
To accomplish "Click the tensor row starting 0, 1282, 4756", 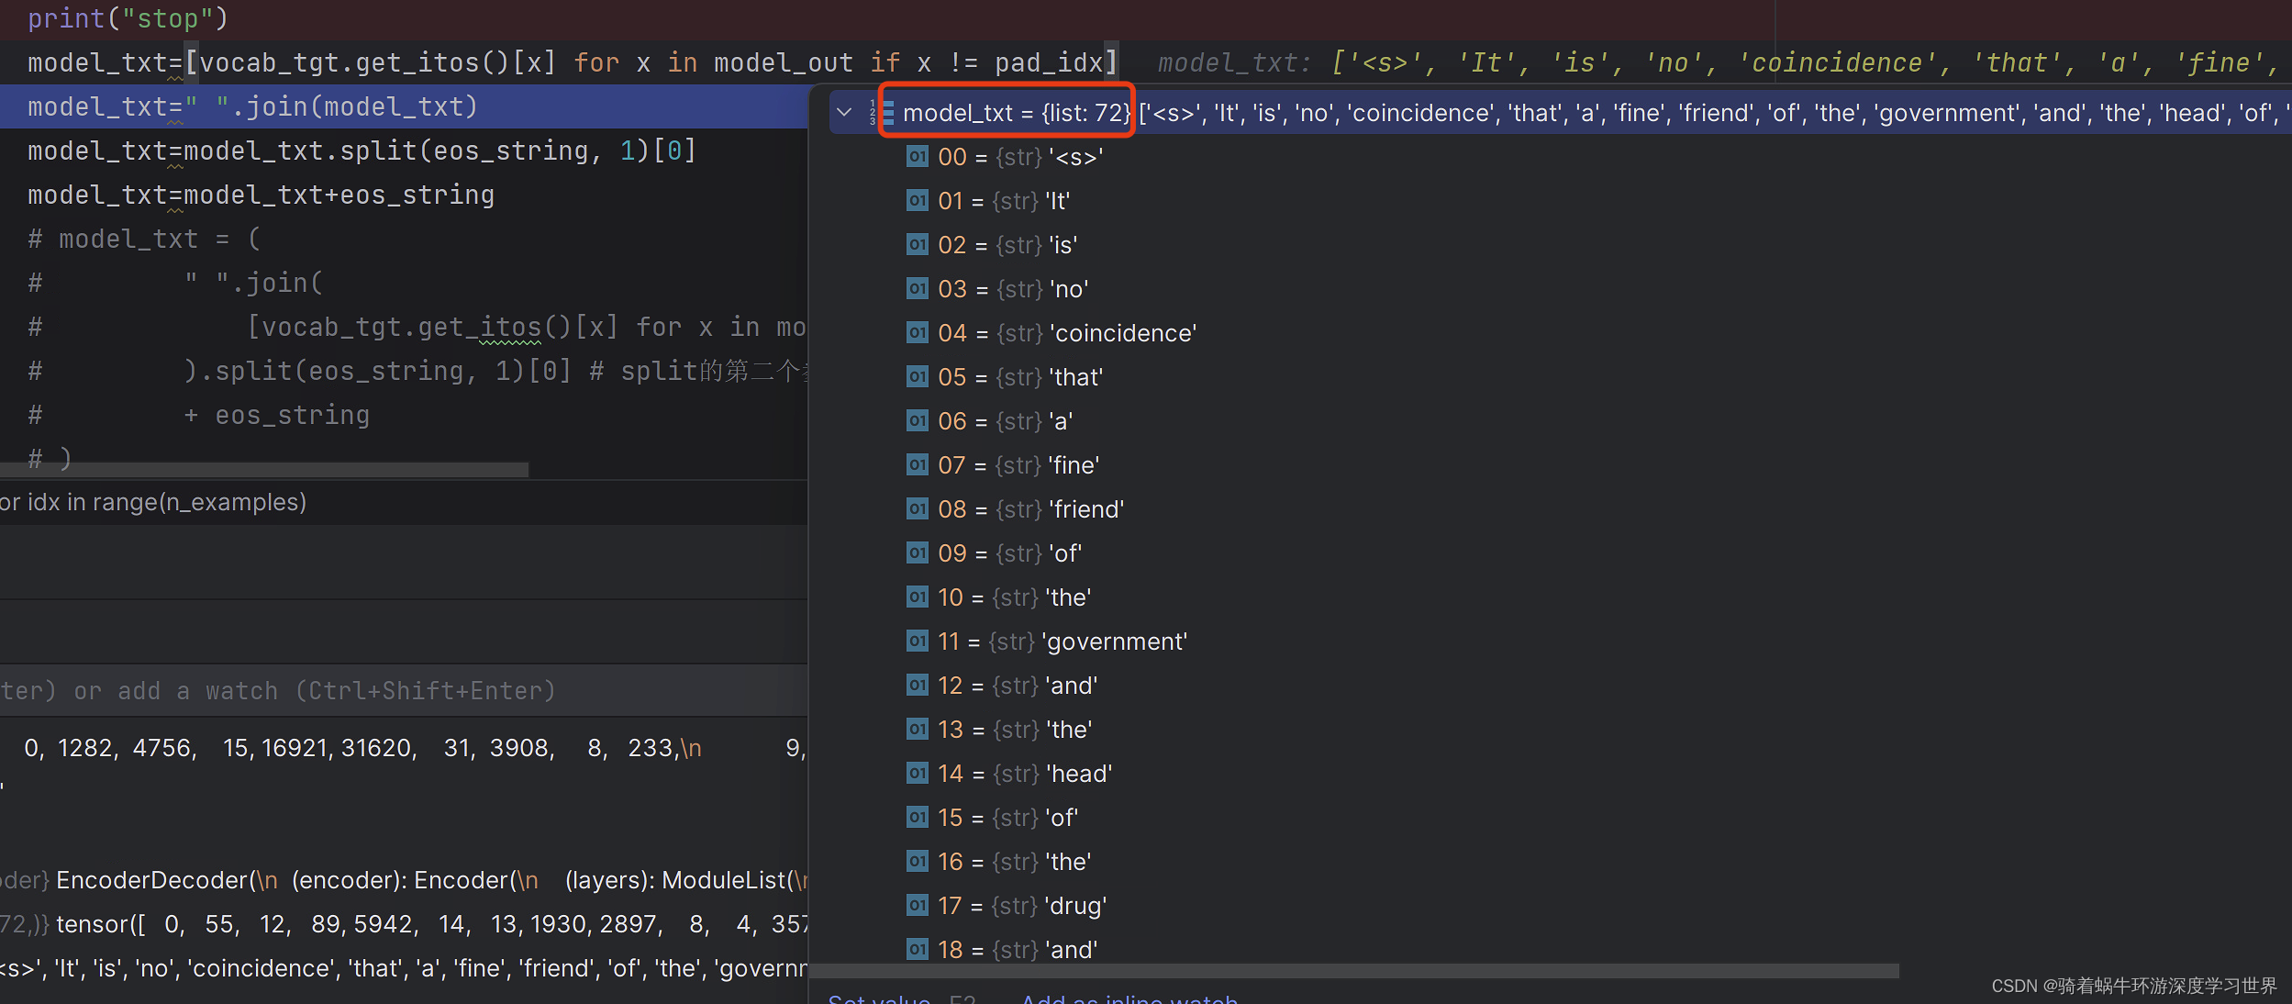I will 404,748.
